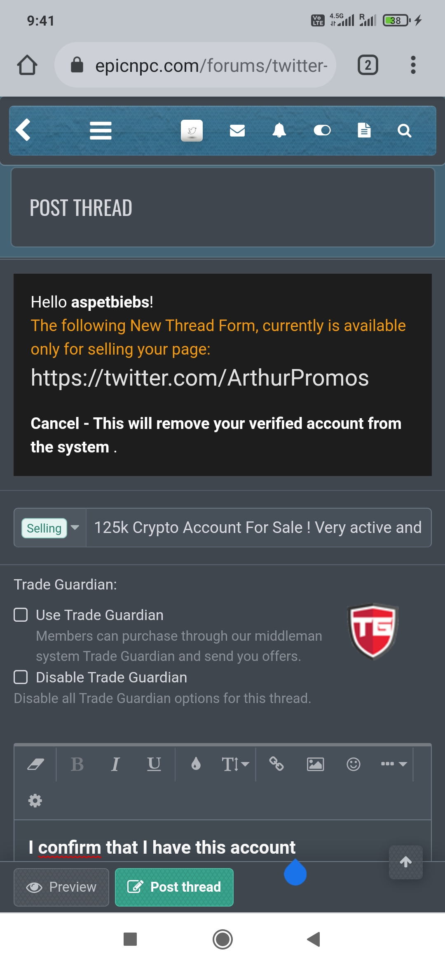Click the Post thread button
Screen dimensions: 445x966
click(174, 887)
